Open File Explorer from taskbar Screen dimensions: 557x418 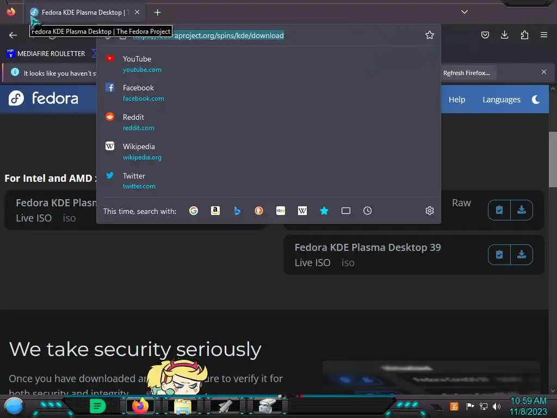coord(183,406)
